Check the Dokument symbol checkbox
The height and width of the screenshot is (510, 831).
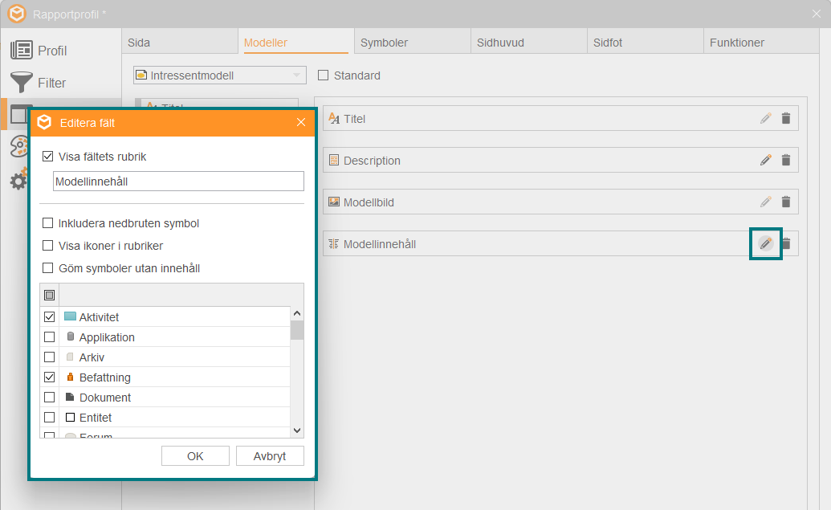click(49, 397)
